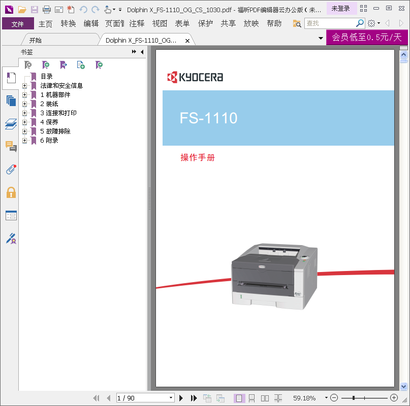Open the 主页 ribbon tab

point(46,24)
